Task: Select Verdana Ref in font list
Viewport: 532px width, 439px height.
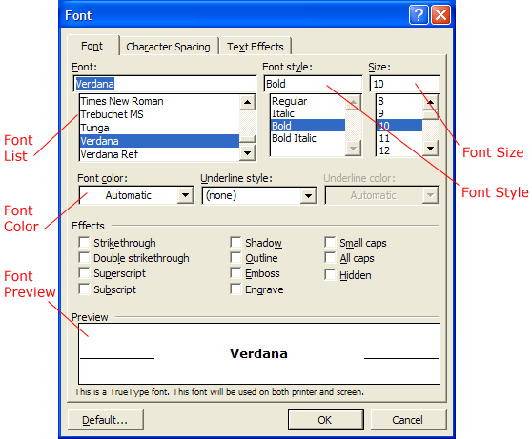Action: (159, 154)
